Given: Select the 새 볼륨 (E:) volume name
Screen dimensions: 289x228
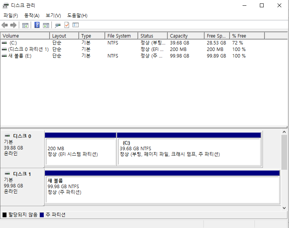Looking at the screenshot, I should click(x=20, y=56).
